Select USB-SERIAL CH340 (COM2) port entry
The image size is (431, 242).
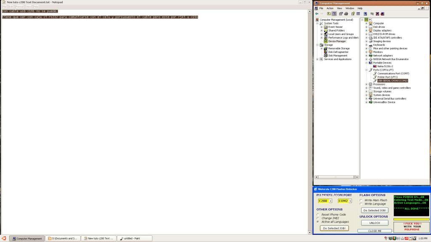[392, 81]
